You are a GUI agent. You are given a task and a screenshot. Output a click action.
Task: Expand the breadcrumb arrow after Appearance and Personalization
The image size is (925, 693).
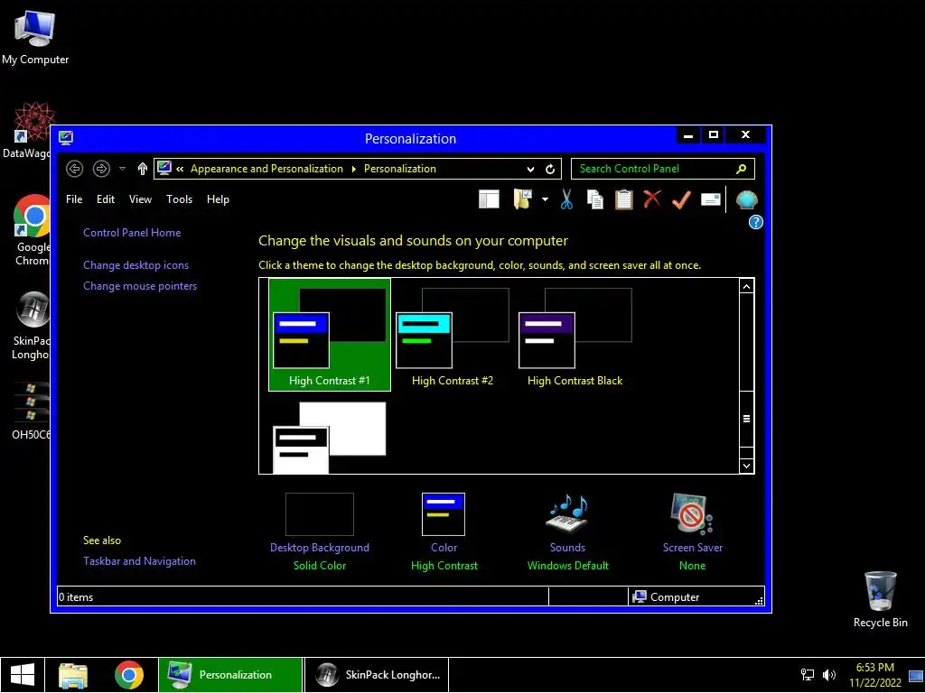point(353,169)
